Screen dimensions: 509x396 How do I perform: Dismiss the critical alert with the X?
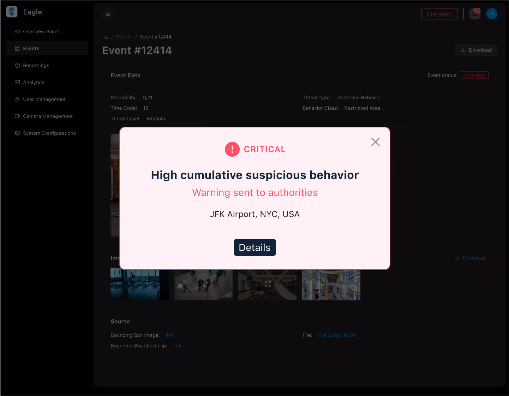coord(375,142)
